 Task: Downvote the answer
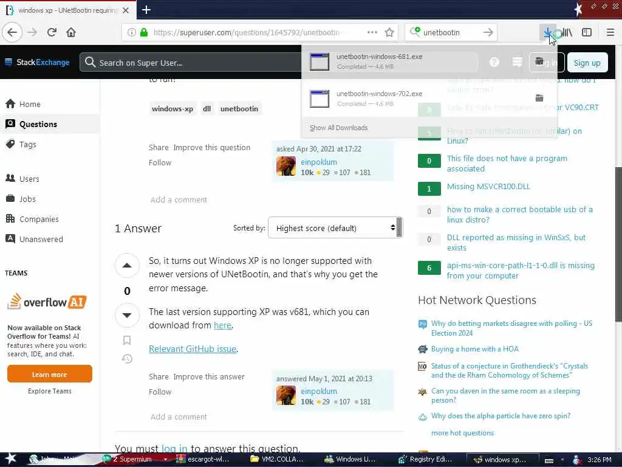point(127,316)
